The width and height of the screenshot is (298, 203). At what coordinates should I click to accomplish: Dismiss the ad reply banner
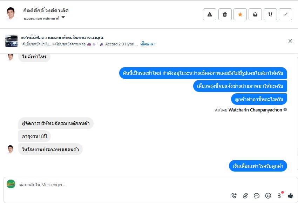[290, 41]
